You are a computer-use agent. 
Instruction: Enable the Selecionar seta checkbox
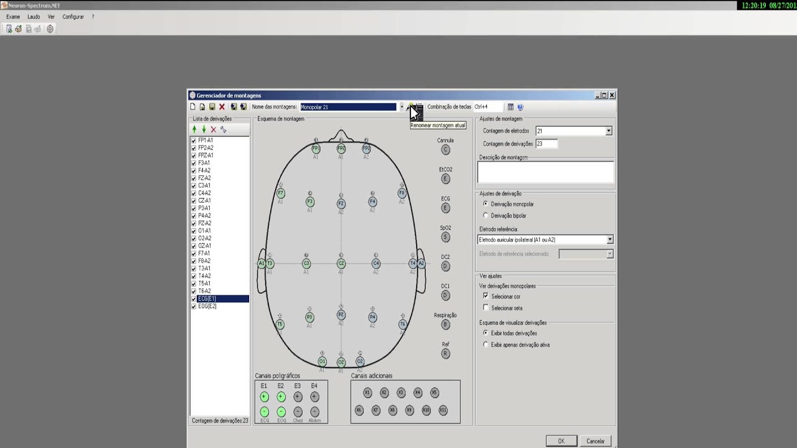click(x=486, y=308)
